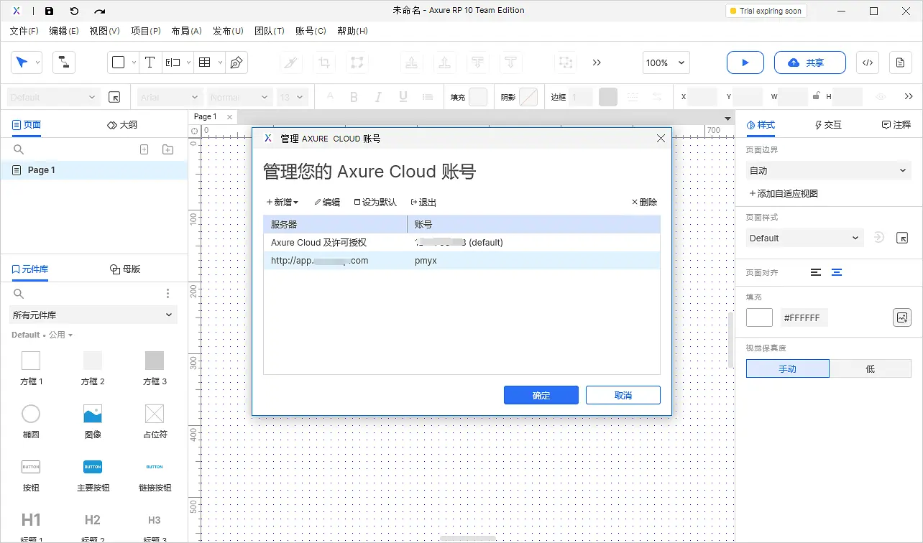Toggle the width-height lock padlock
The image size is (923, 543).
817,96
